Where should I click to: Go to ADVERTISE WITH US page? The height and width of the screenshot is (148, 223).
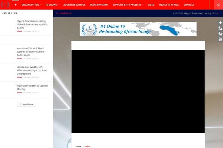[x=74, y=5]
